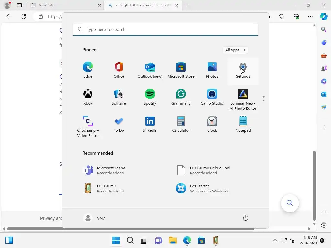Add a sidebar app with plus
The height and width of the screenshot is (248, 331).
324,128
